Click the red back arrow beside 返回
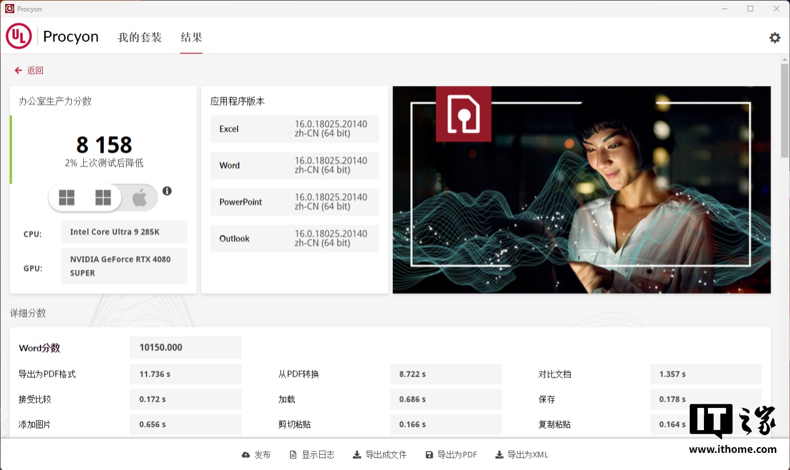Image resolution: width=790 pixels, height=470 pixels. [x=18, y=71]
